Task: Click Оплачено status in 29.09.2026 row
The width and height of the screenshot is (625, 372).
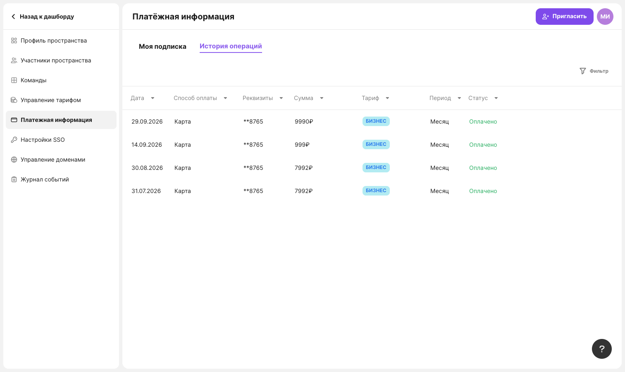Action: (483, 122)
